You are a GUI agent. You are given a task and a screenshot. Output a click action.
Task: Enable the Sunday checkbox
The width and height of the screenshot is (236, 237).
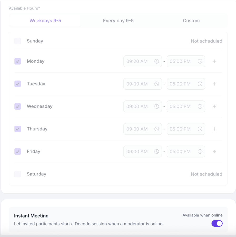click(18, 41)
